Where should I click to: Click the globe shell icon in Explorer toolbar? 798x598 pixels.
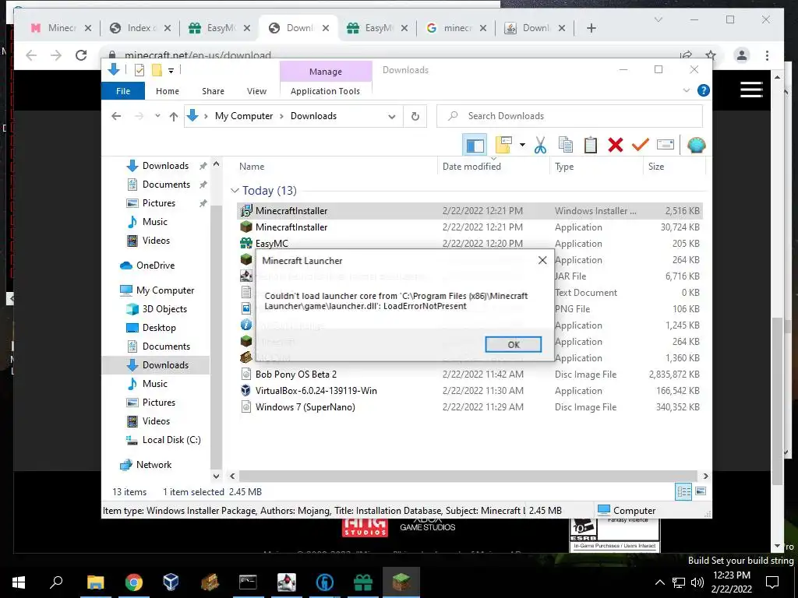[x=696, y=146]
